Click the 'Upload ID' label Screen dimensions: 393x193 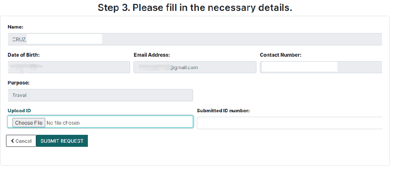click(19, 110)
